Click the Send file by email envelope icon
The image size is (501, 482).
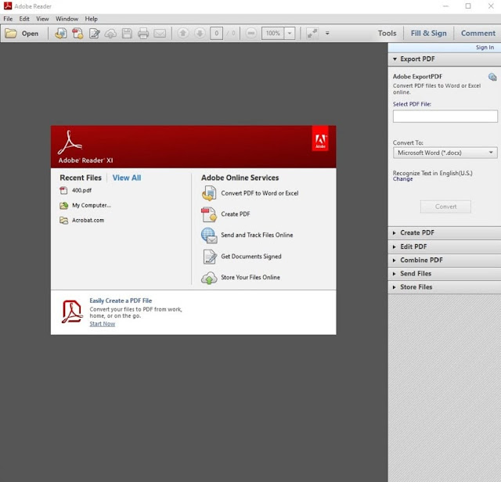tap(160, 34)
